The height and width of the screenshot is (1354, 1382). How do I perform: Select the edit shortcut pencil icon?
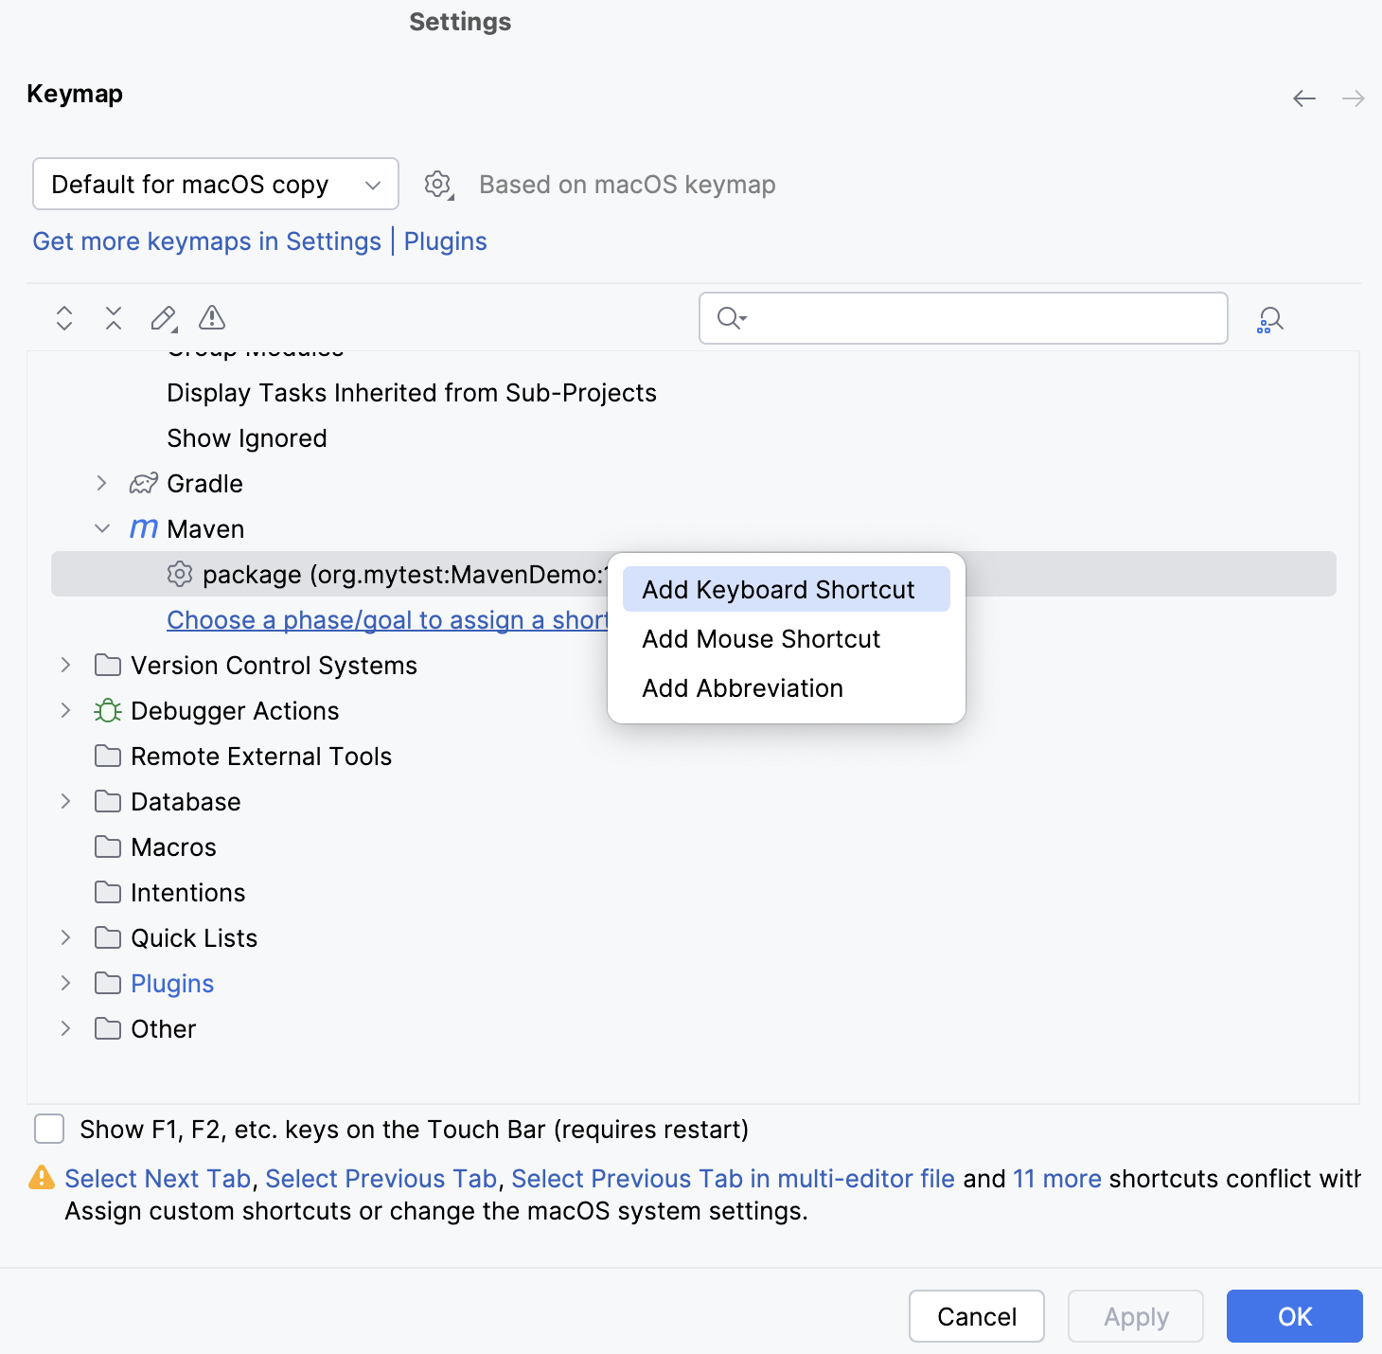[x=162, y=318]
